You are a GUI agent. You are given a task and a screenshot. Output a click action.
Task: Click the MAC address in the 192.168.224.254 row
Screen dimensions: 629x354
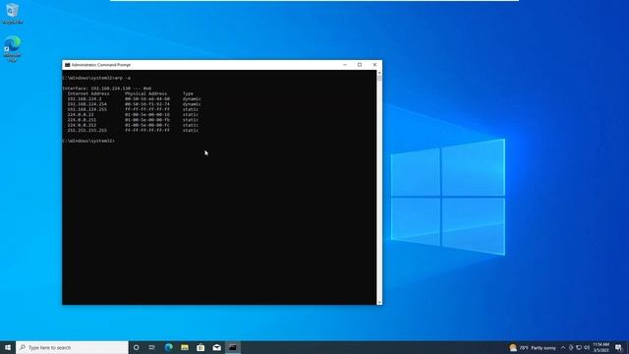(x=147, y=104)
